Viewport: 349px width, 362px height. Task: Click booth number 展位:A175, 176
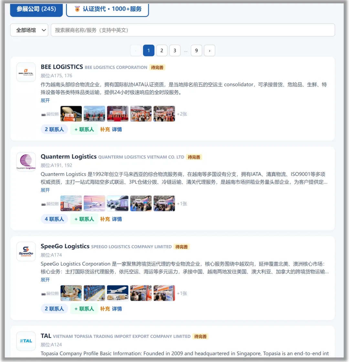coord(57,76)
